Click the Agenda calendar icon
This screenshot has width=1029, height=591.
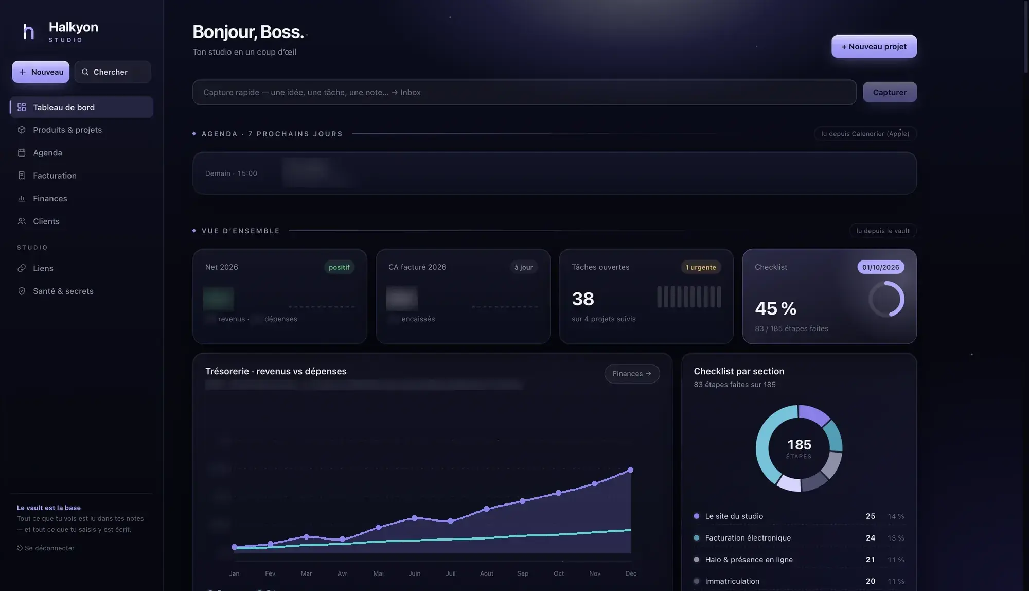(x=22, y=153)
